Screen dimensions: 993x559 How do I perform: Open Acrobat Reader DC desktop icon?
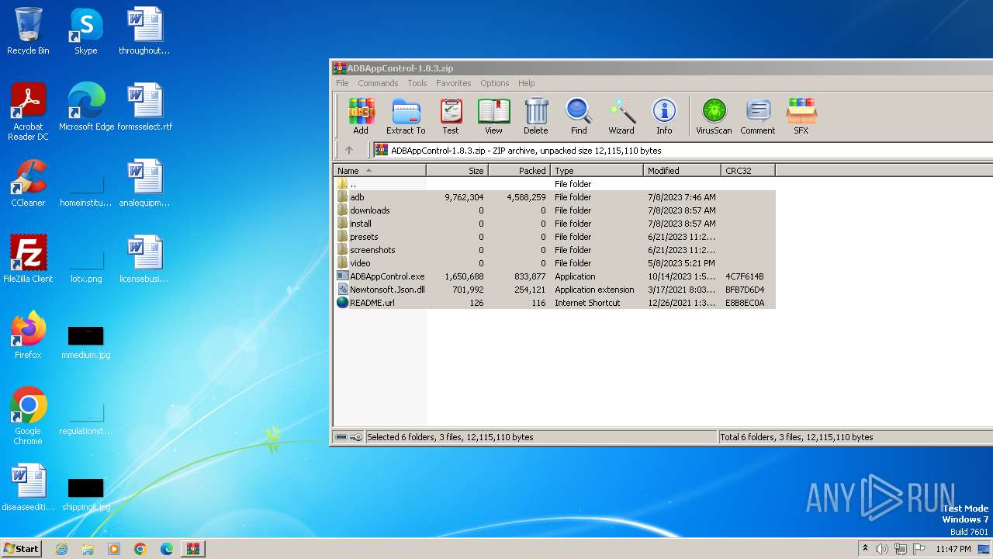point(28,112)
